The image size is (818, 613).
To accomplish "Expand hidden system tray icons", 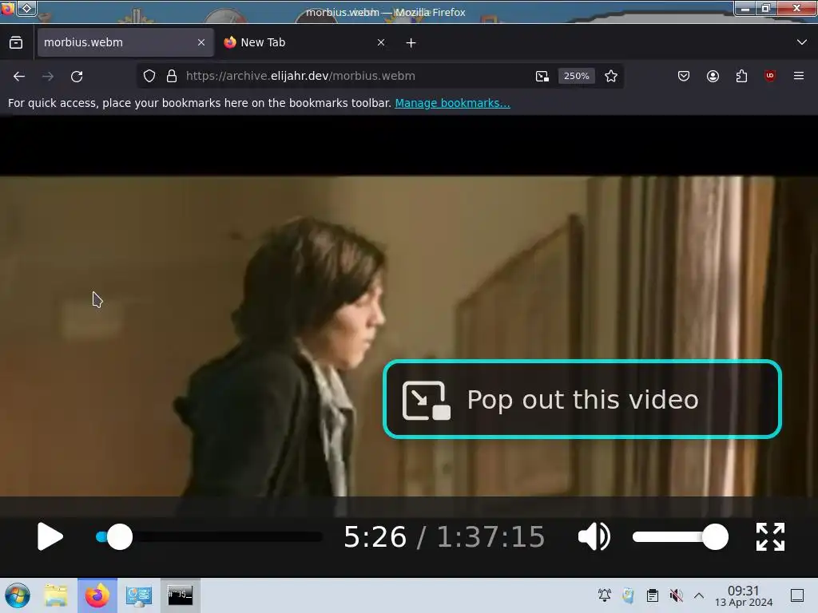I will coord(699,595).
